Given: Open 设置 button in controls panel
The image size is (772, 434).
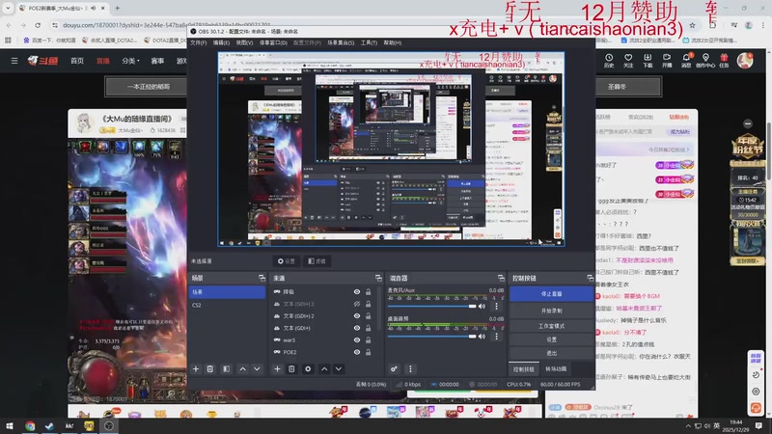Looking at the screenshot, I should 551,339.
